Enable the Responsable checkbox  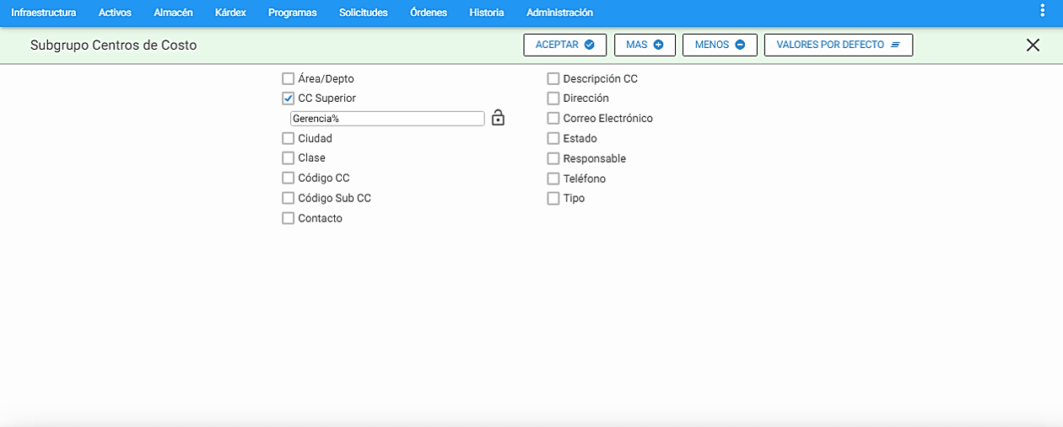click(553, 158)
